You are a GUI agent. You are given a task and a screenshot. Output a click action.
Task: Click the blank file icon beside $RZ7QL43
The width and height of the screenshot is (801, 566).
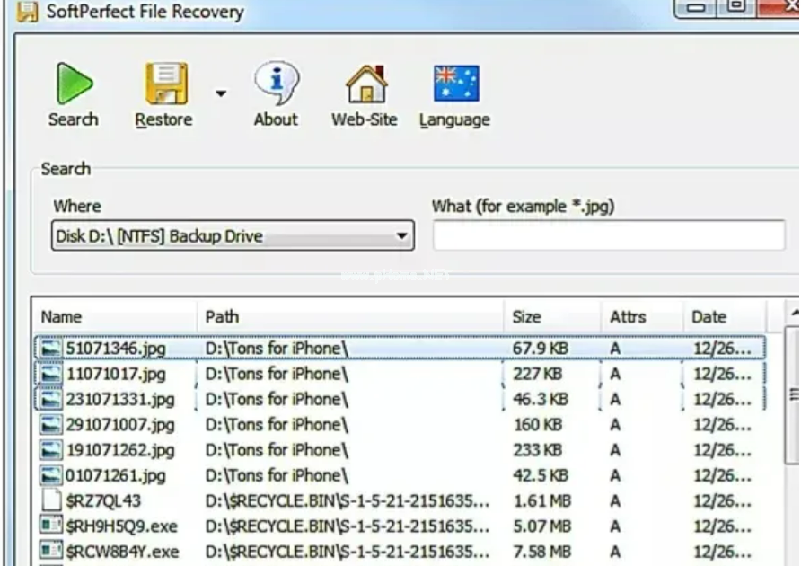point(51,500)
